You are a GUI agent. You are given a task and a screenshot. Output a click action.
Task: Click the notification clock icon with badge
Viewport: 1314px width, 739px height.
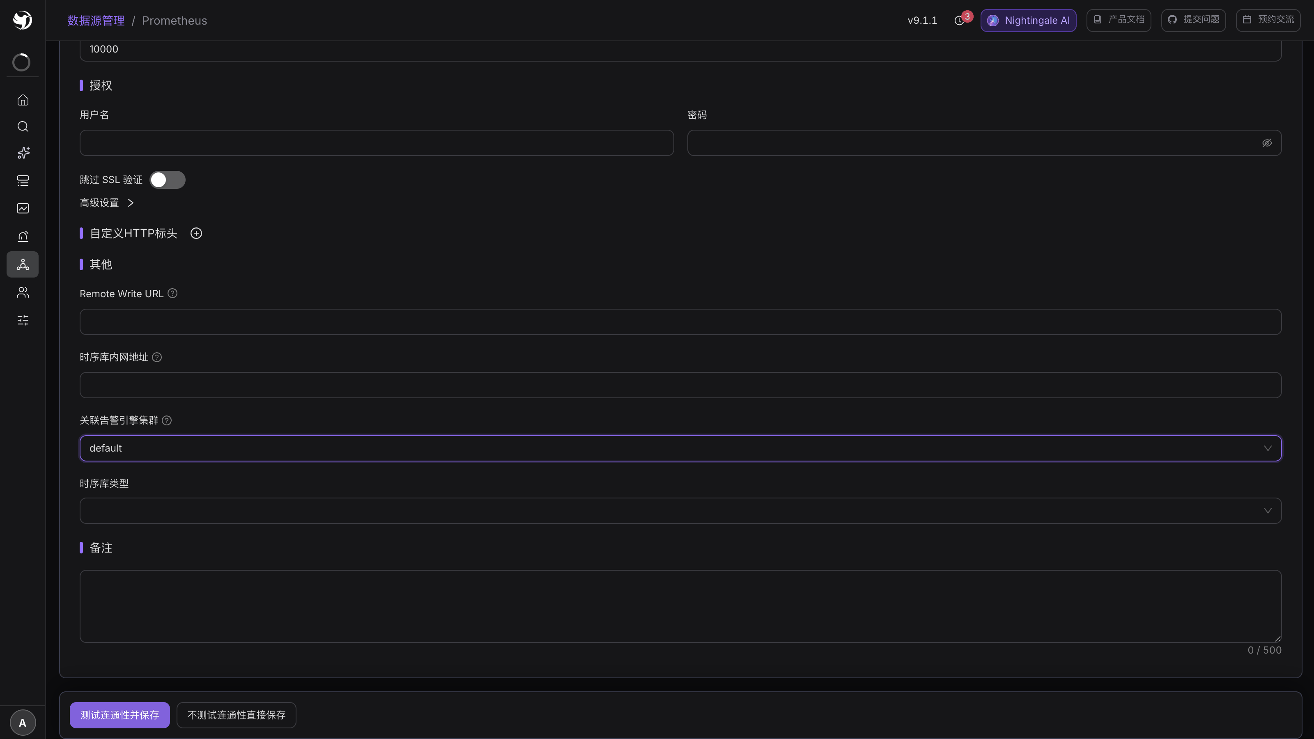tap(960, 21)
